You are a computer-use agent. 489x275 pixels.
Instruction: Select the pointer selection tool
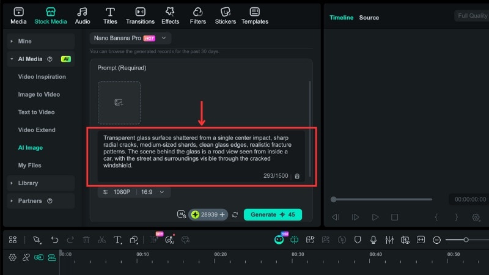pyautogui.click(x=37, y=240)
